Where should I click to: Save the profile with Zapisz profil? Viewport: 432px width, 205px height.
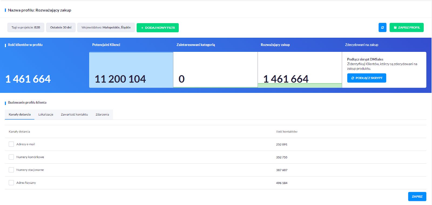pos(407,28)
